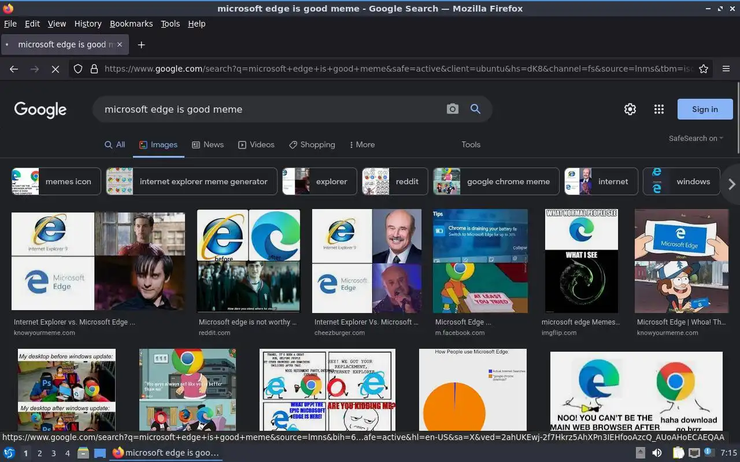The height and width of the screenshot is (462, 740).
Task: Open the View menu
Action: pyautogui.click(x=57, y=24)
